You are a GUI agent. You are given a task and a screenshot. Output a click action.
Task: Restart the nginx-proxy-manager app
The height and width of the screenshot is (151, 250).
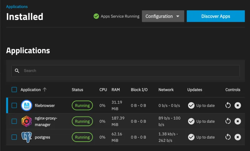tap(228, 121)
